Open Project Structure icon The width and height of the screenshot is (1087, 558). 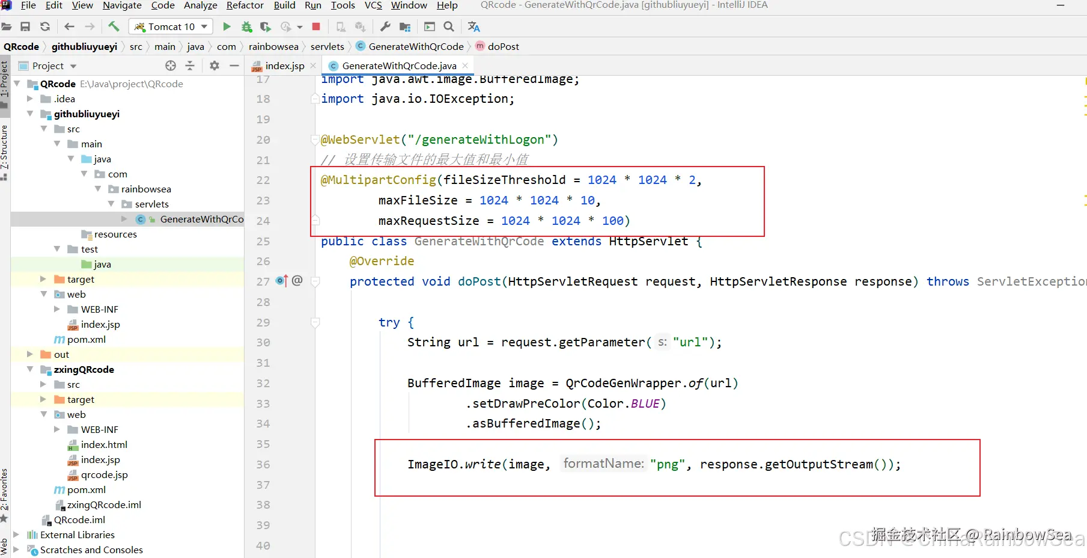(405, 26)
